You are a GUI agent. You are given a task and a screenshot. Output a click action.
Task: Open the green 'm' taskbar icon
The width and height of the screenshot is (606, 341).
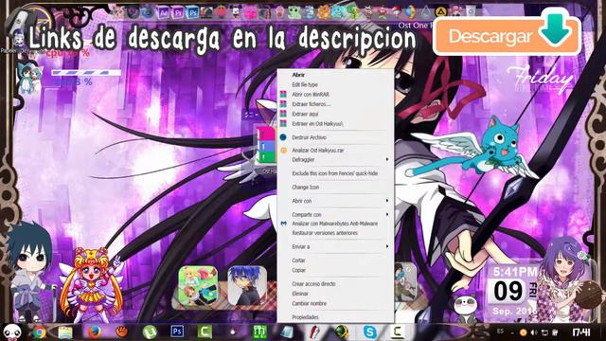259,332
